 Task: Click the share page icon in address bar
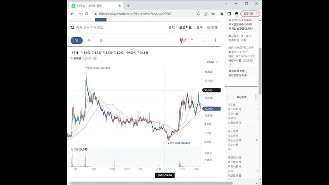[206, 14]
